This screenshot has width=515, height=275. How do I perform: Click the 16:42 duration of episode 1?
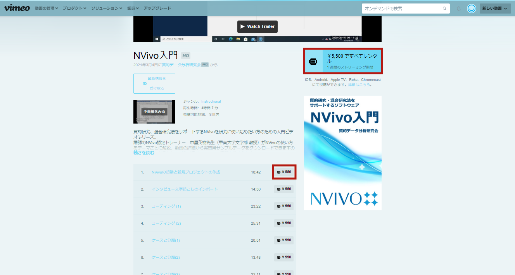pyautogui.click(x=256, y=172)
